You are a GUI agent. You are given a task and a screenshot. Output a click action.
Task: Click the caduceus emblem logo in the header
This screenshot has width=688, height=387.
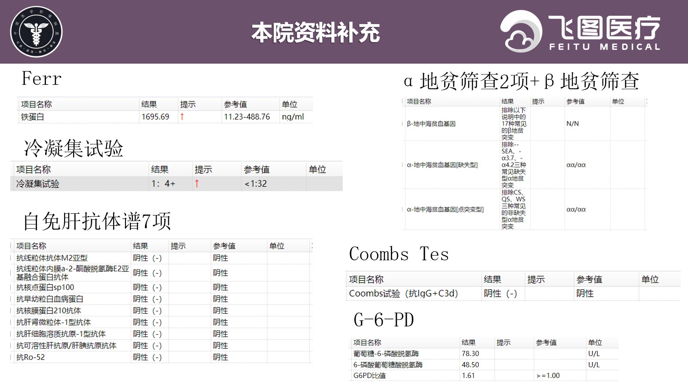(36, 32)
